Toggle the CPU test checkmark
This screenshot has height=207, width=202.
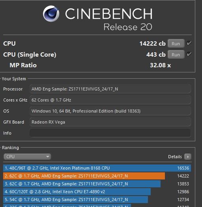coord(189,43)
